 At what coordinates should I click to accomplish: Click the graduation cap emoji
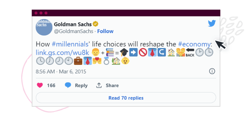(124, 52)
